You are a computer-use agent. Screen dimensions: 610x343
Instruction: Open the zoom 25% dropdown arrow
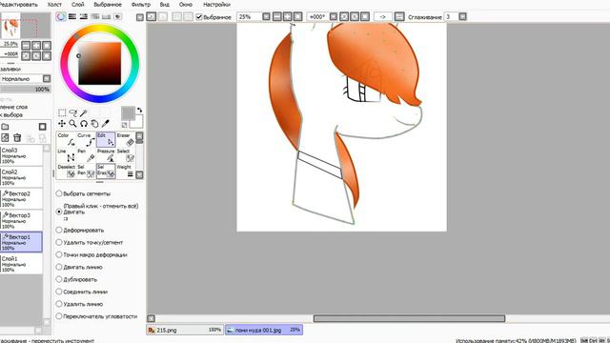tap(266, 17)
